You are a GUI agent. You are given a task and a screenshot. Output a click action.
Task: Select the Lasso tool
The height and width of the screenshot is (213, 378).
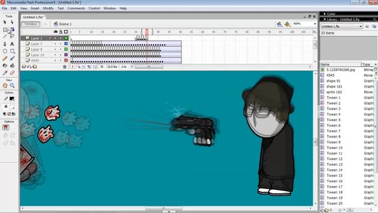coord(12,37)
